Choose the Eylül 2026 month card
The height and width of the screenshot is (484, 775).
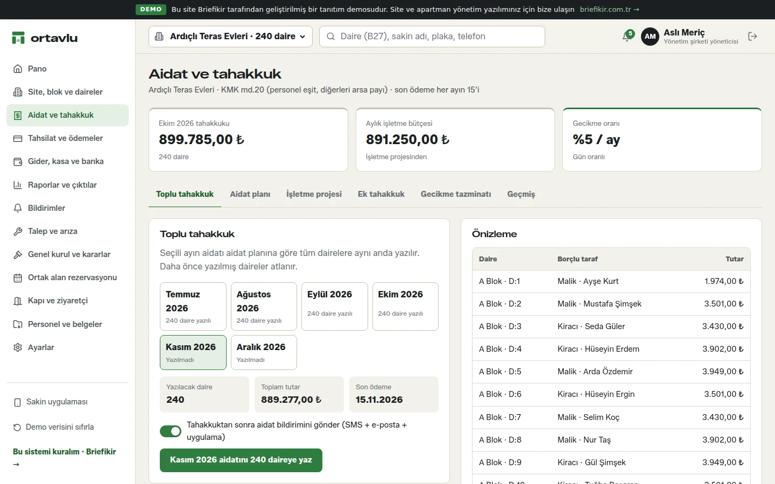pyautogui.click(x=335, y=307)
